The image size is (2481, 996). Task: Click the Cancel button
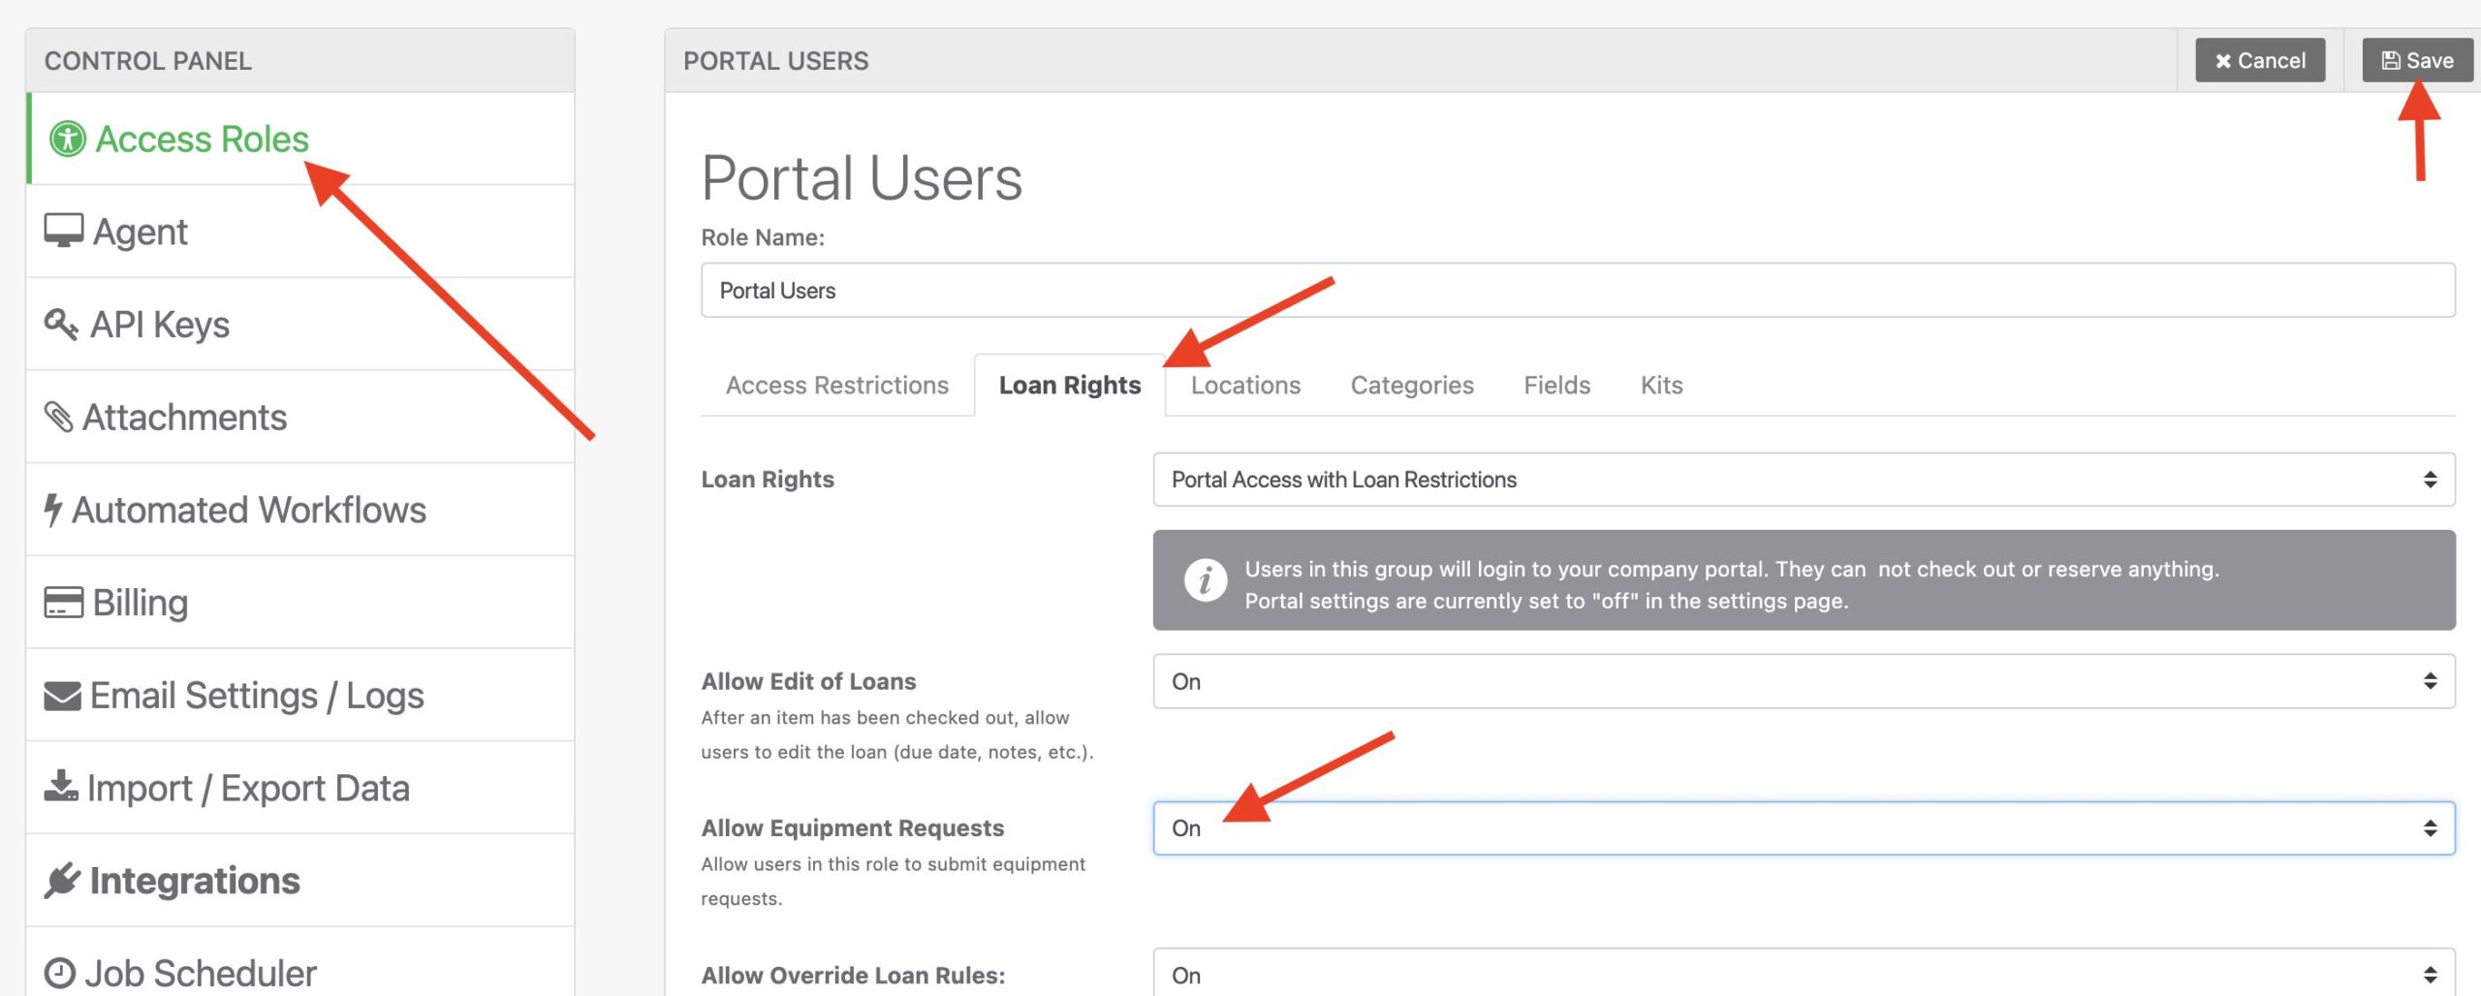(2260, 60)
